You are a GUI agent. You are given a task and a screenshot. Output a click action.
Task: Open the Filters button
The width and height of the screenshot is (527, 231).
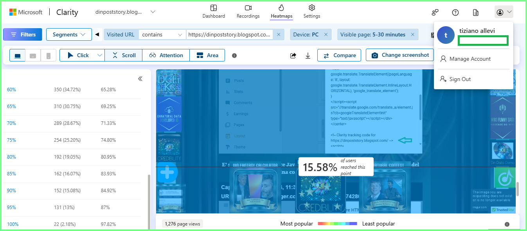pyautogui.click(x=22, y=34)
